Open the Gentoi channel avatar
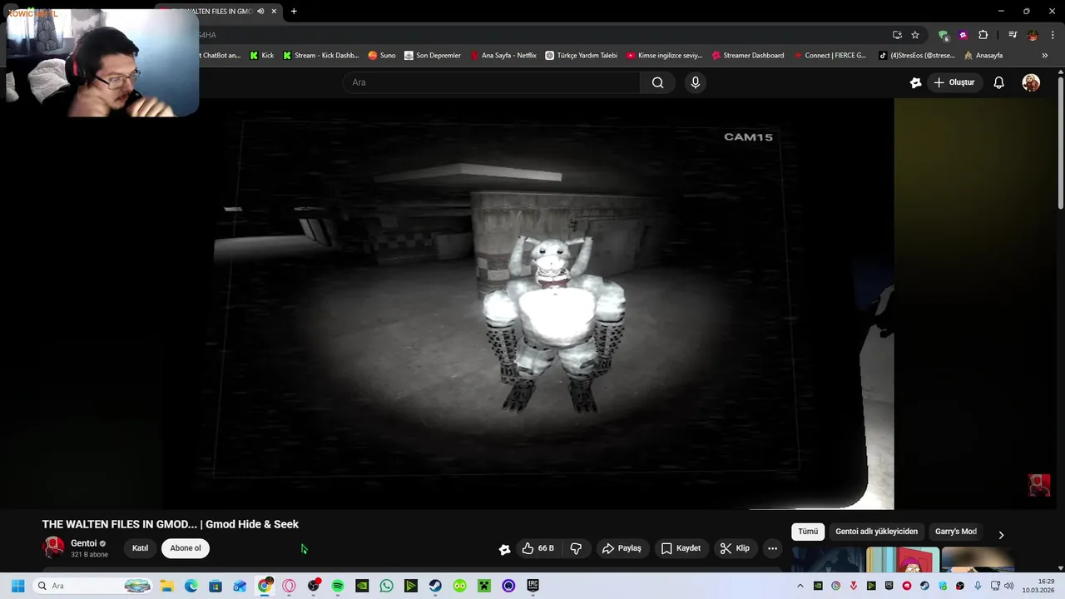The height and width of the screenshot is (599, 1065). [x=54, y=547]
